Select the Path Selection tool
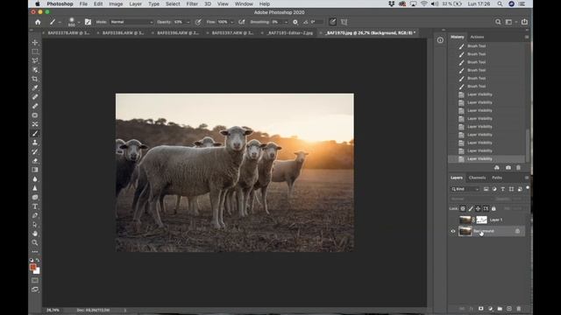This screenshot has width=561, height=315. [x=35, y=225]
